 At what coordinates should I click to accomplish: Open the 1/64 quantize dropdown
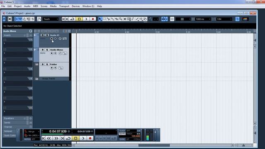pyautogui.click(x=224, y=19)
